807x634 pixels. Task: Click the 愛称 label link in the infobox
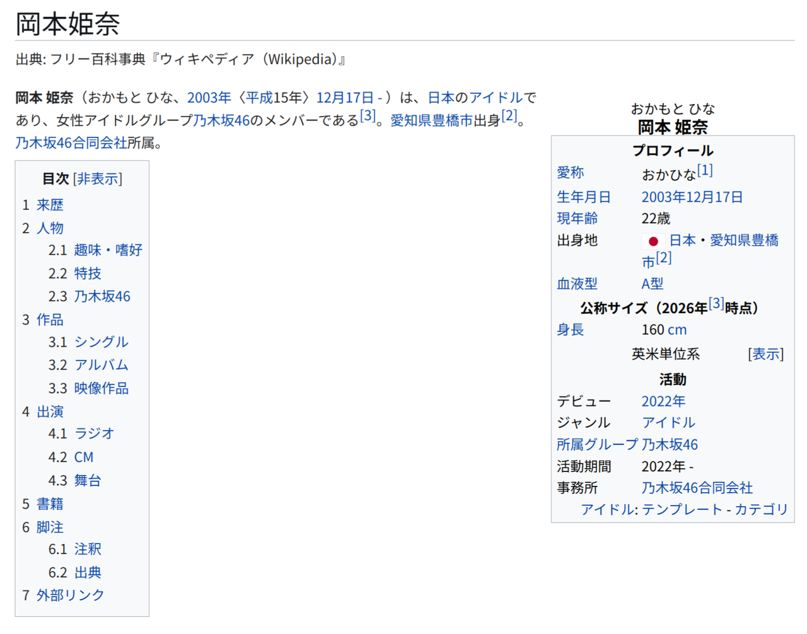(x=571, y=173)
